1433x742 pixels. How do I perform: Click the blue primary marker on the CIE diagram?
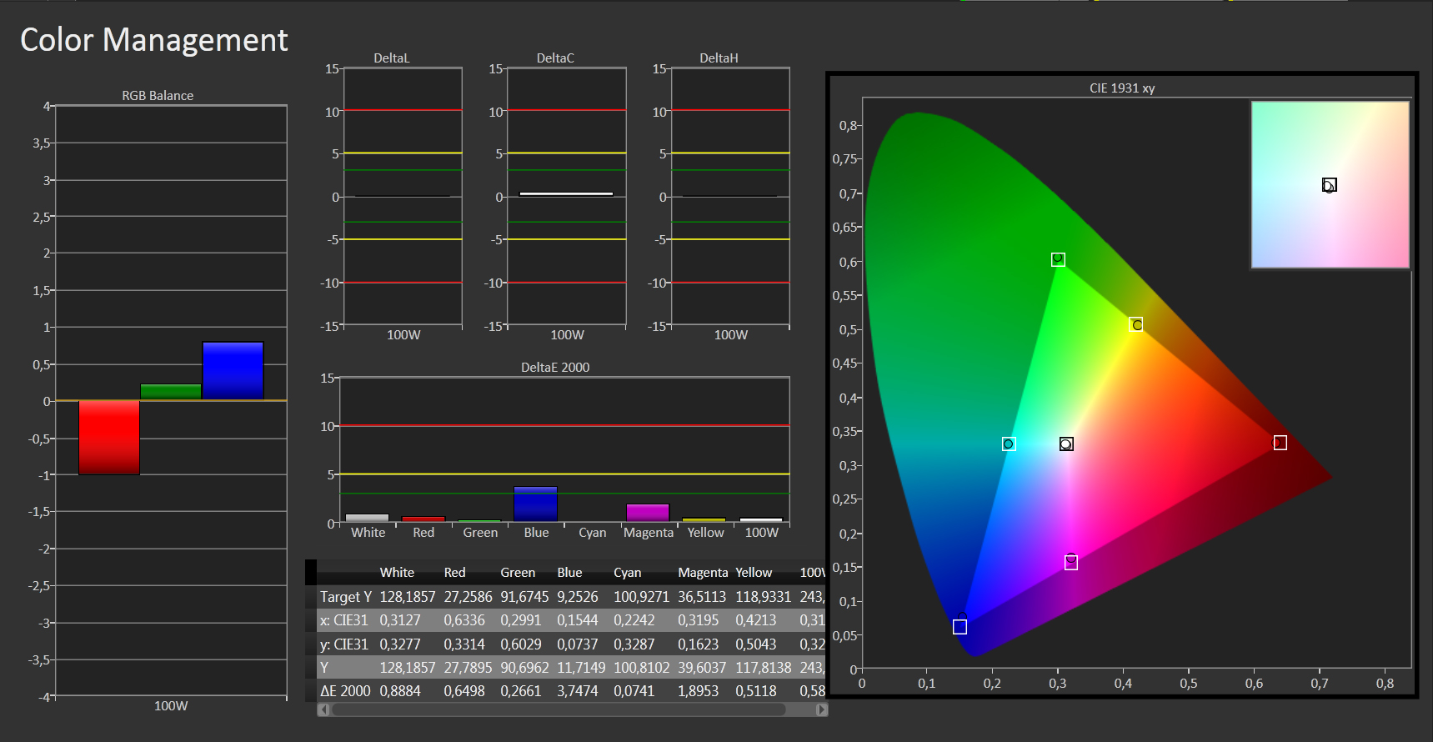(960, 626)
